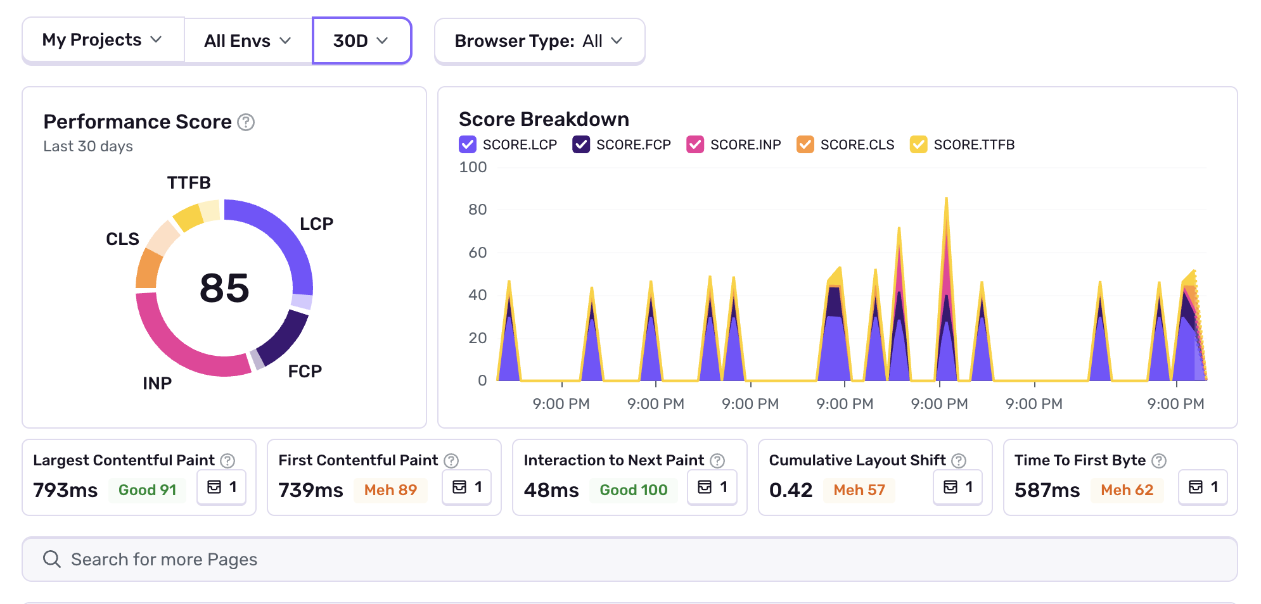Click the Time To First Byte help icon
Screen dimensions: 1261x604
pyautogui.click(x=1159, y=461)
